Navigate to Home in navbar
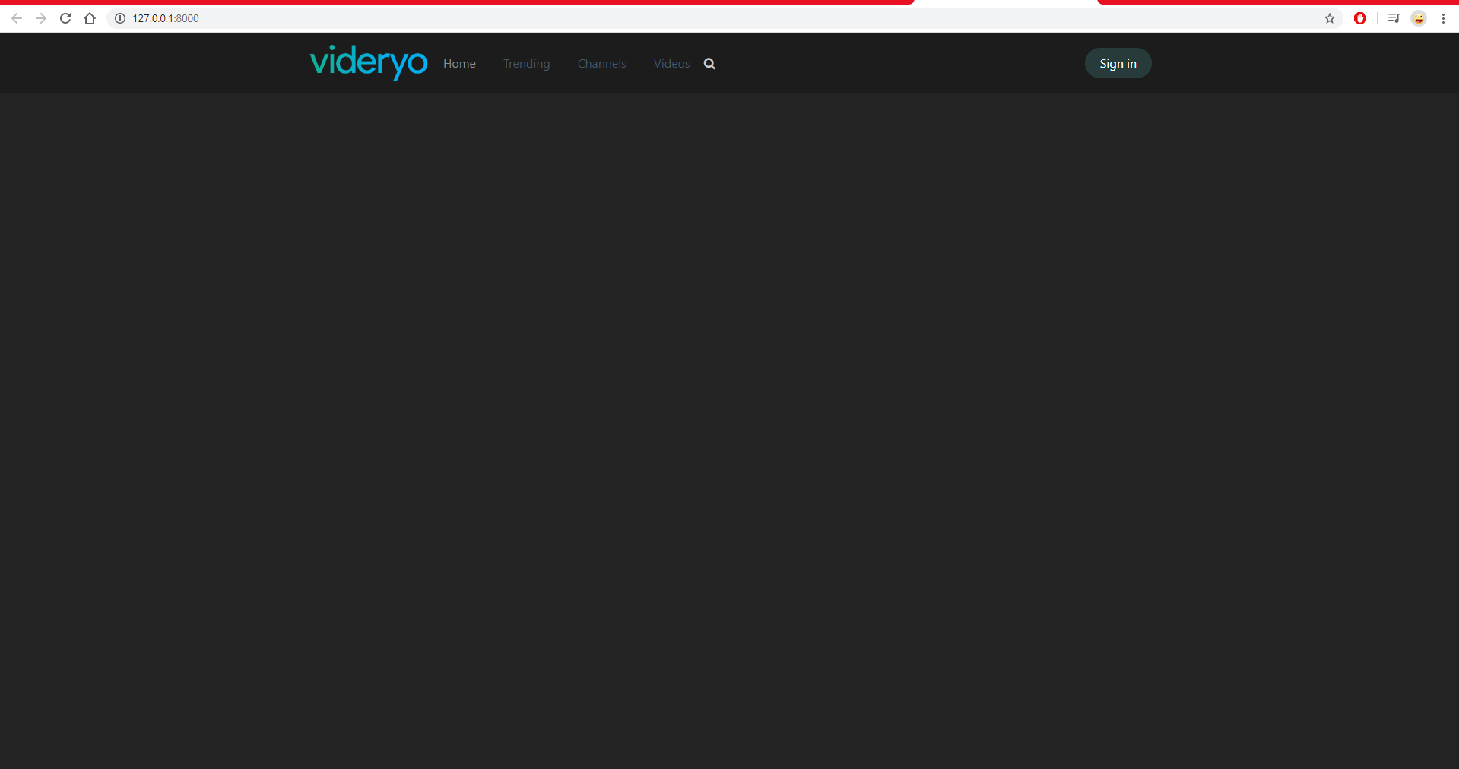 click(x=459, y=64)
